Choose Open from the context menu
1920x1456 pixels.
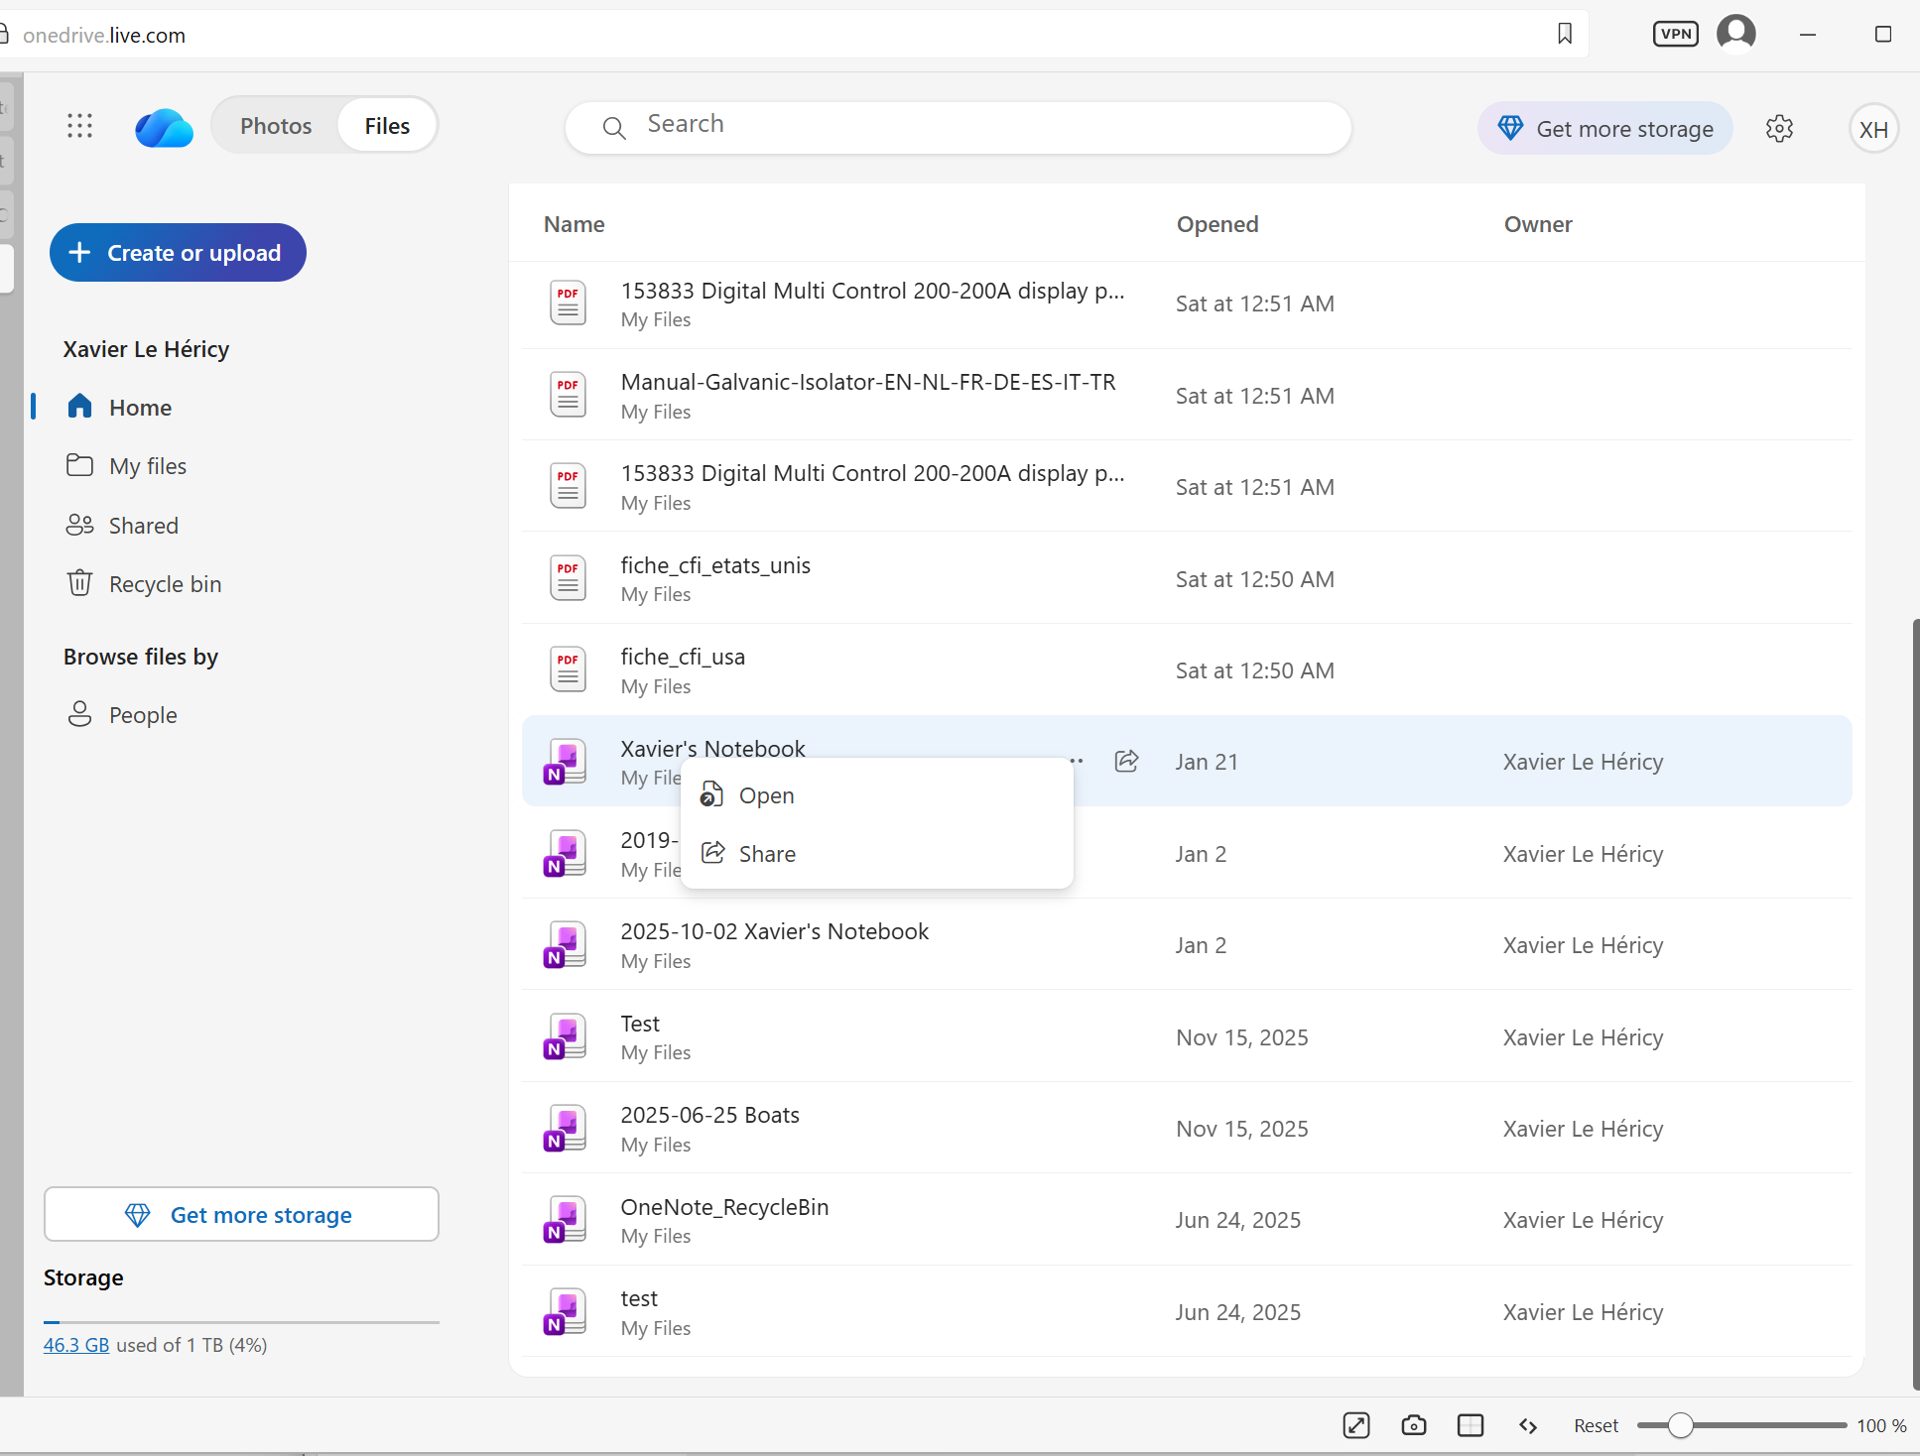(766, 795)
